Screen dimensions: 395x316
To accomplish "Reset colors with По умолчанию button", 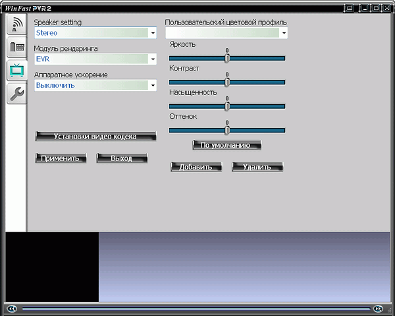I will (226, 144).
